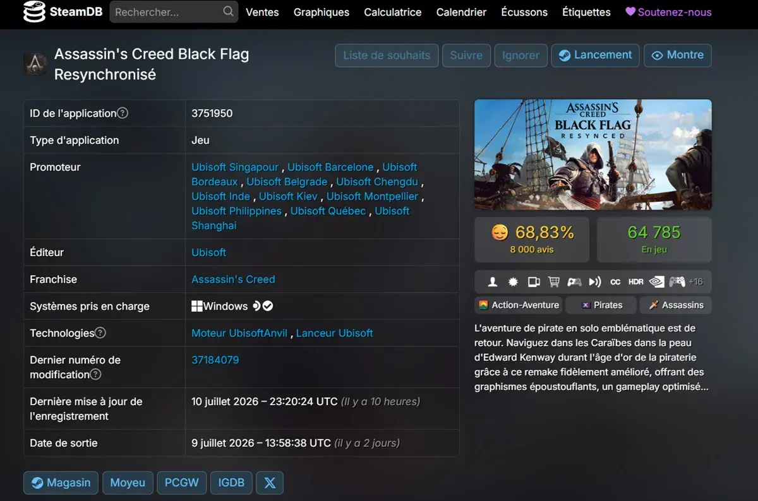Click the shopping cart in-app purchases icon

(x=554, y=282)
